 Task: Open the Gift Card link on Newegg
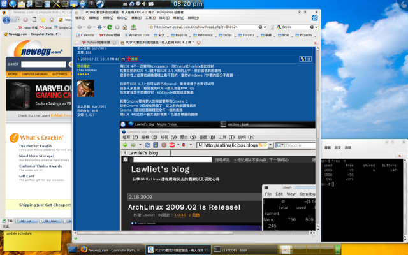tap(27, 176)
